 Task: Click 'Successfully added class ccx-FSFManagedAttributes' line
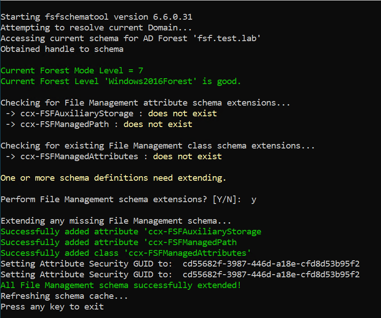tap(126, 253)
